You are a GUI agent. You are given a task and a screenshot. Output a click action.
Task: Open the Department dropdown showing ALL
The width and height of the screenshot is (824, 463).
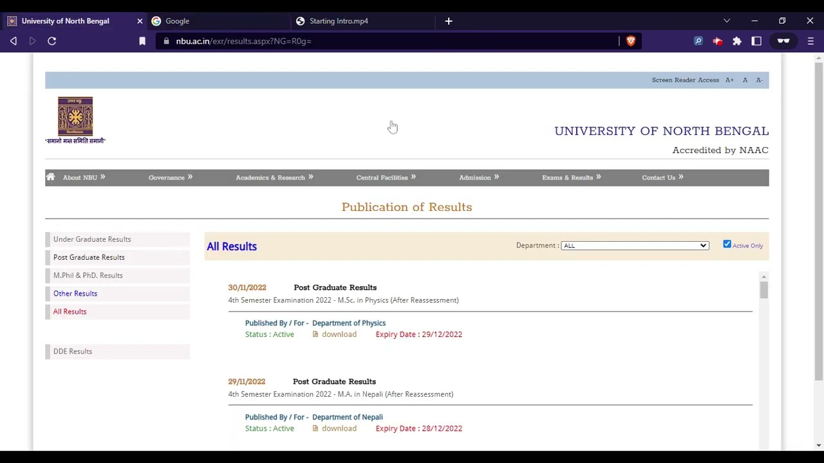point(635,246)
